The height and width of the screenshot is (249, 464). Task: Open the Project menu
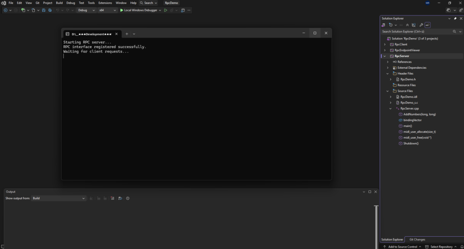(x=48, y=3)
